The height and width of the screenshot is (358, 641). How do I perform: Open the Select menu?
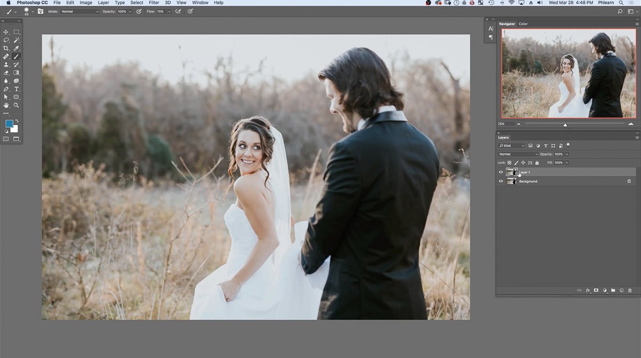tap(137, 3)
